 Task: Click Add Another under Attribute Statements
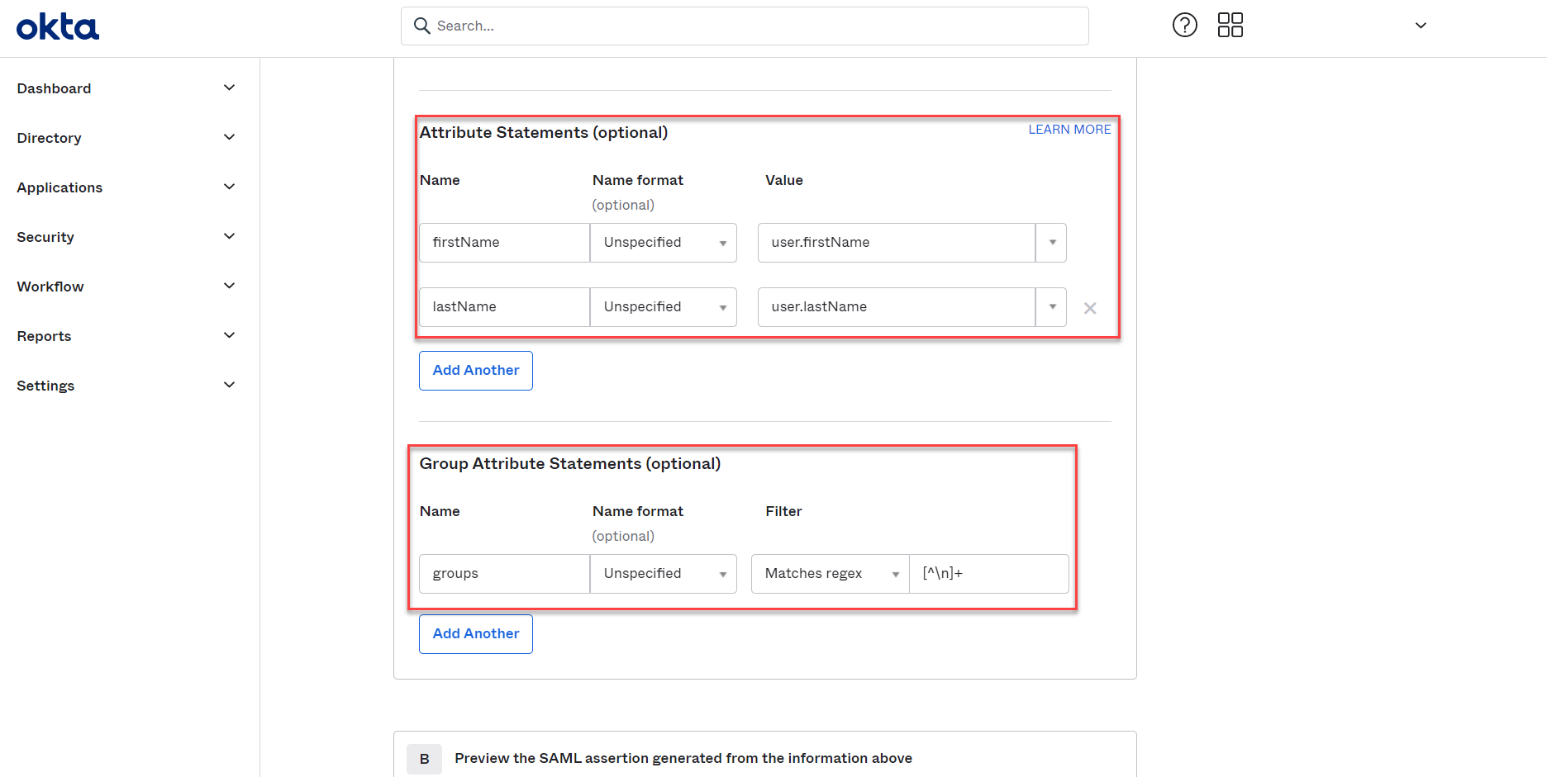pos(476,371)
